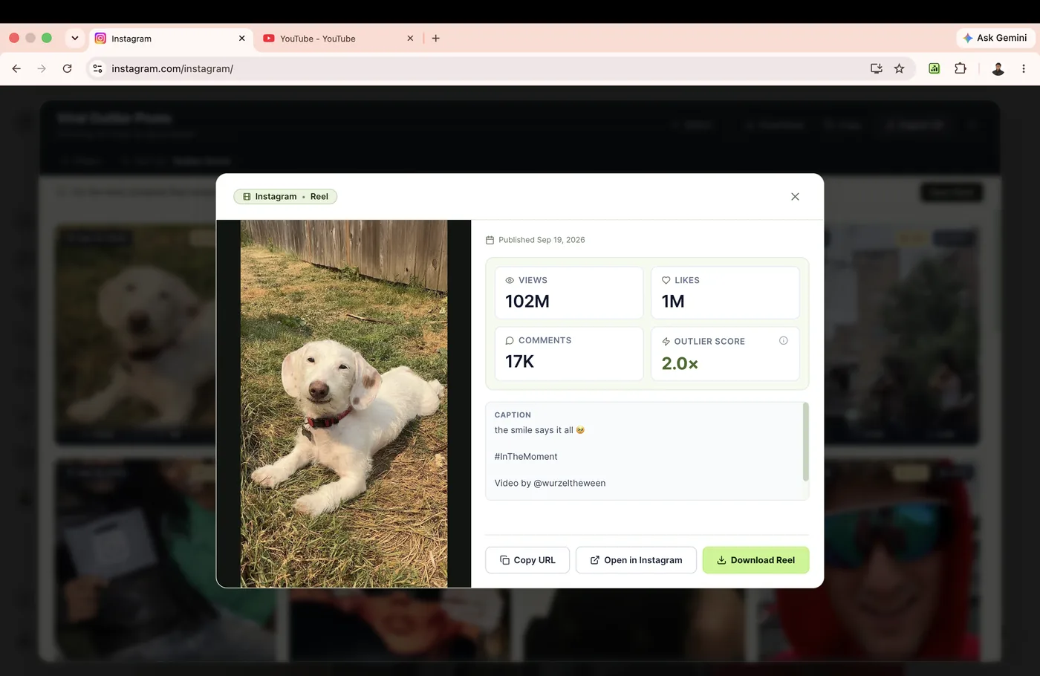Click the Comments 17K stat card
The height and width of the screenshot is (676, 1040).
[569, 354]
